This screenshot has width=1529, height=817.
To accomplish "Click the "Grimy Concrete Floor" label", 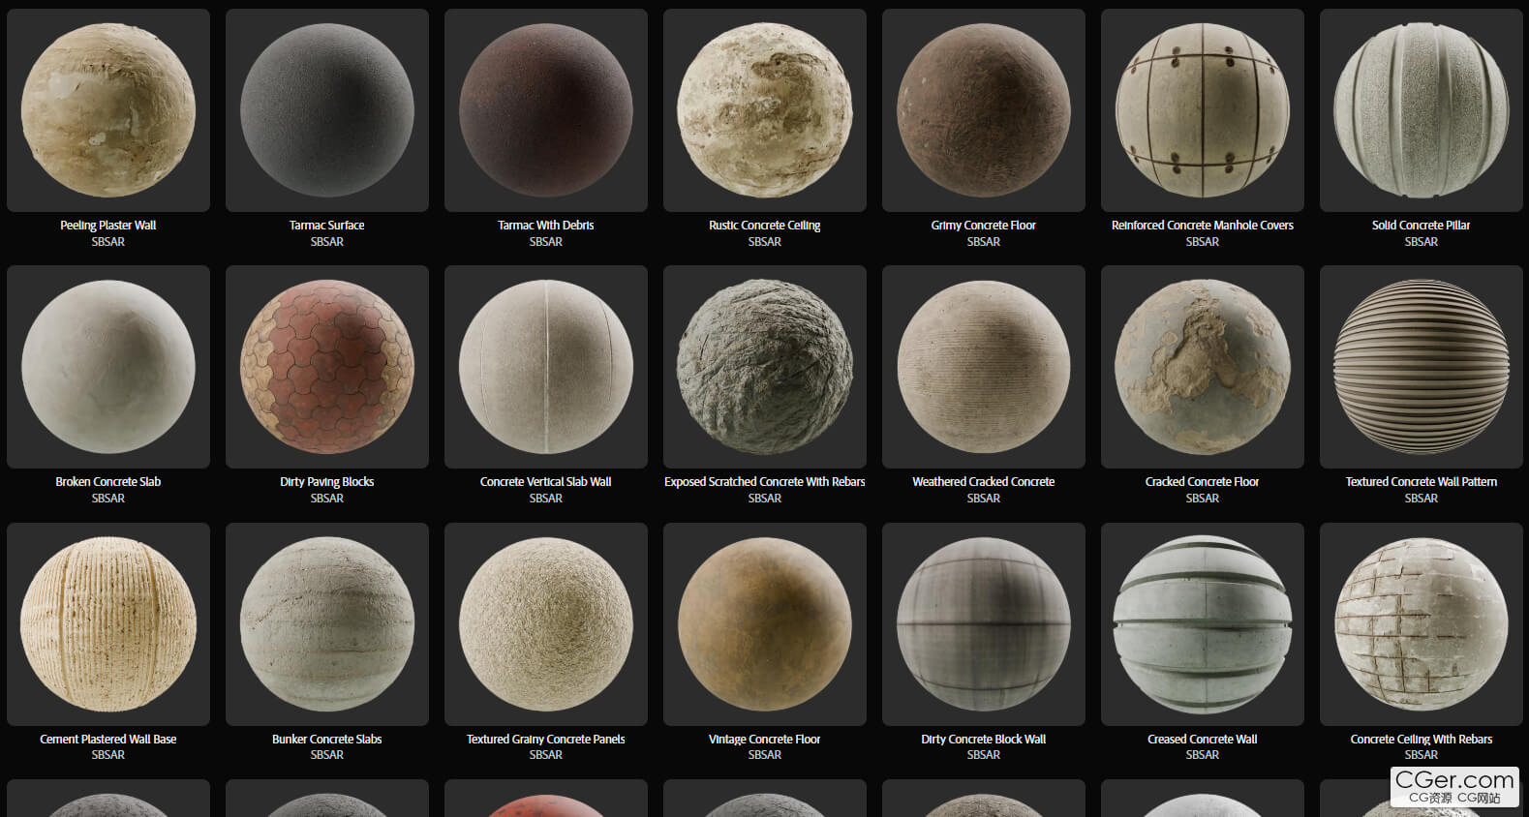I will pos(984,226).
